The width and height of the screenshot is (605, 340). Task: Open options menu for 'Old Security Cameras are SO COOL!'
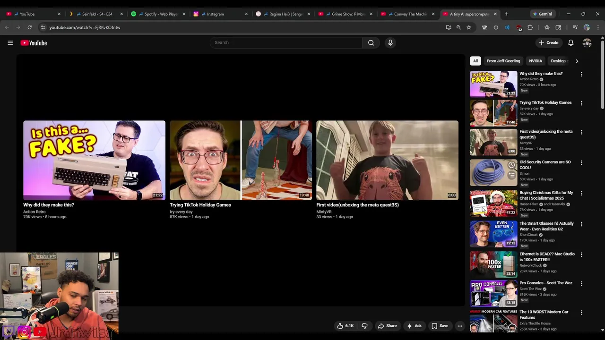point(581,162)
